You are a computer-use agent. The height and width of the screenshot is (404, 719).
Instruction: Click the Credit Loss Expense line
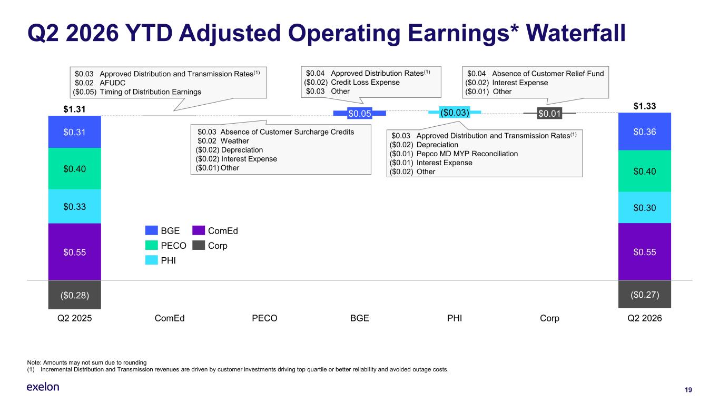click(352, 83)
